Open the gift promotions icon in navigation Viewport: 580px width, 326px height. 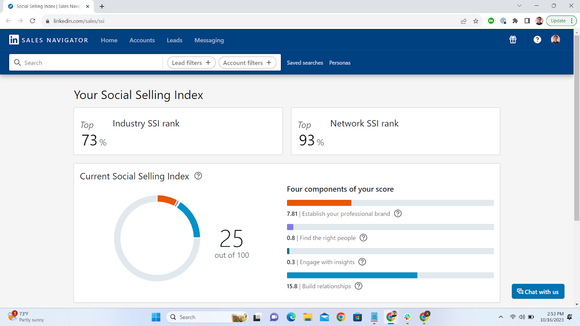[512, 39]
